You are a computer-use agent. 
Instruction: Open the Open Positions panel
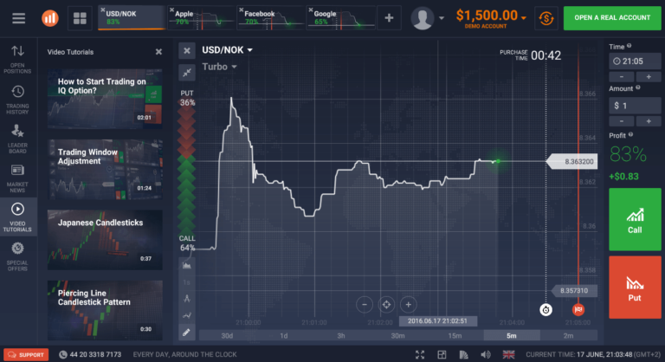[17, 59]
